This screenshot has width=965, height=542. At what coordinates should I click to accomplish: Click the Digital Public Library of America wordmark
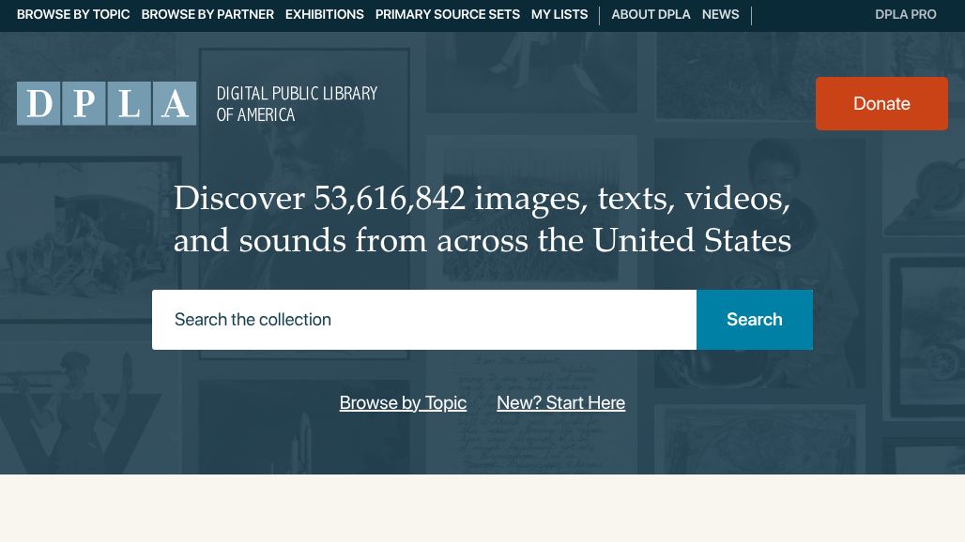click(x=297, y=104)
